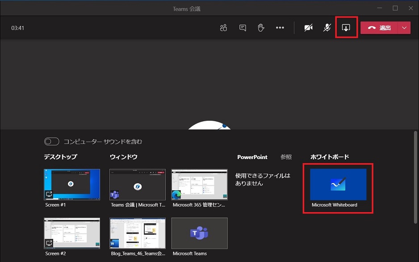Click the 使用できるファイルはありません message
The image size is (419, 262).
pos(262,180)
